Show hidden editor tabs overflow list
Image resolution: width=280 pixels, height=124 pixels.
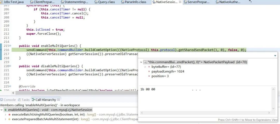(250, 2)
